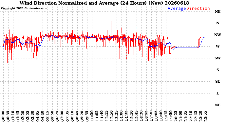Click the '01:10' time axis label
Image resolution: width=226 pixels, height=123 pixels.
click(x=13, y=116)
